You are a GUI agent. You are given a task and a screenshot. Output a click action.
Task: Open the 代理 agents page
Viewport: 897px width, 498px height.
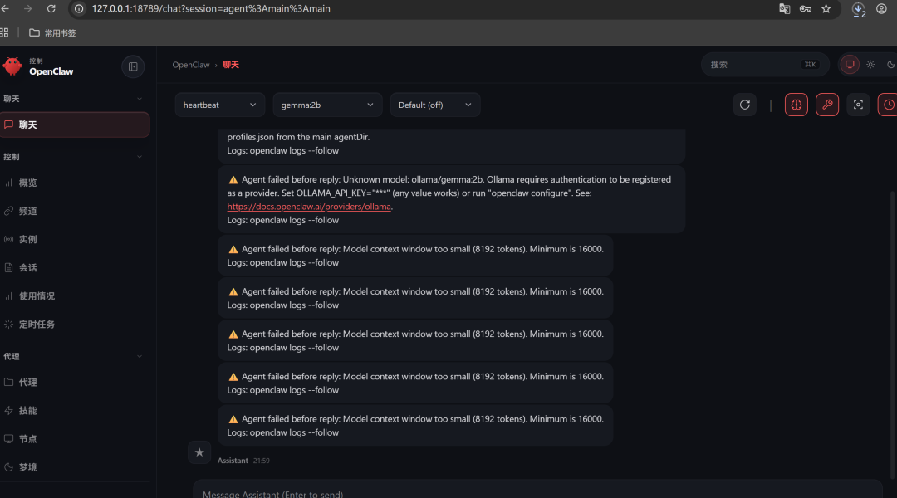tap(75, 383)
